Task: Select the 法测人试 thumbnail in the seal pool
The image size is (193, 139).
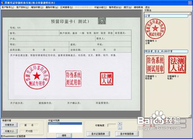Action: coord(177,64)
